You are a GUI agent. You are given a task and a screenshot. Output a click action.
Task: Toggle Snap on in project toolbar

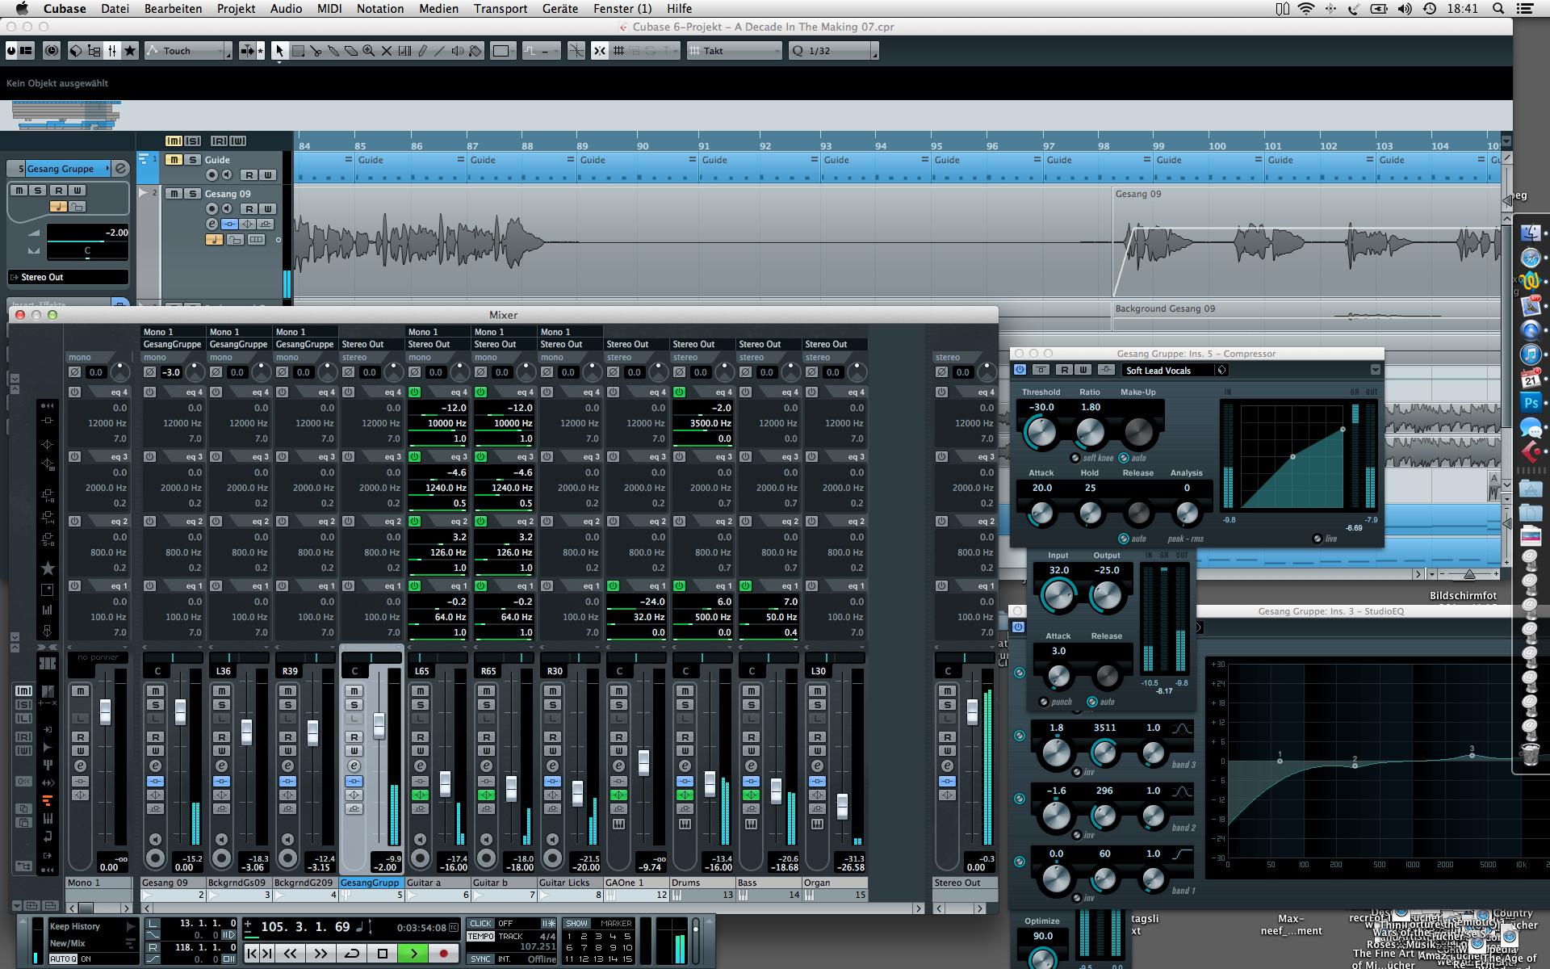pyautogui.click(x=599, y=51)
